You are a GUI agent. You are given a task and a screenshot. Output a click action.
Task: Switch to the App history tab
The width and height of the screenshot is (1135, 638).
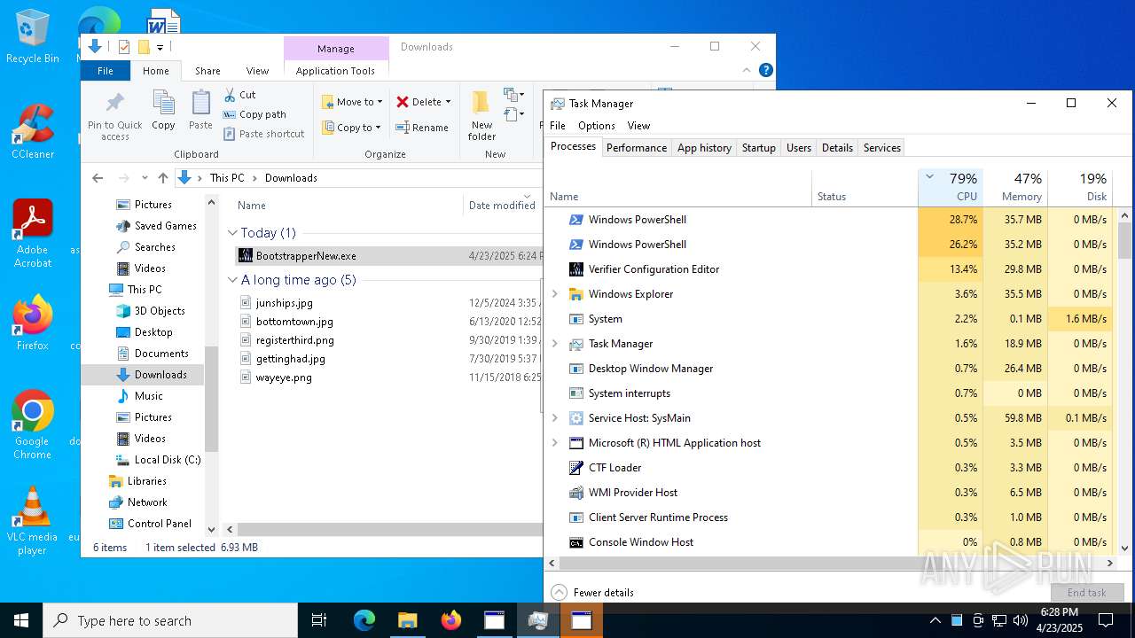tap(704, 148)
